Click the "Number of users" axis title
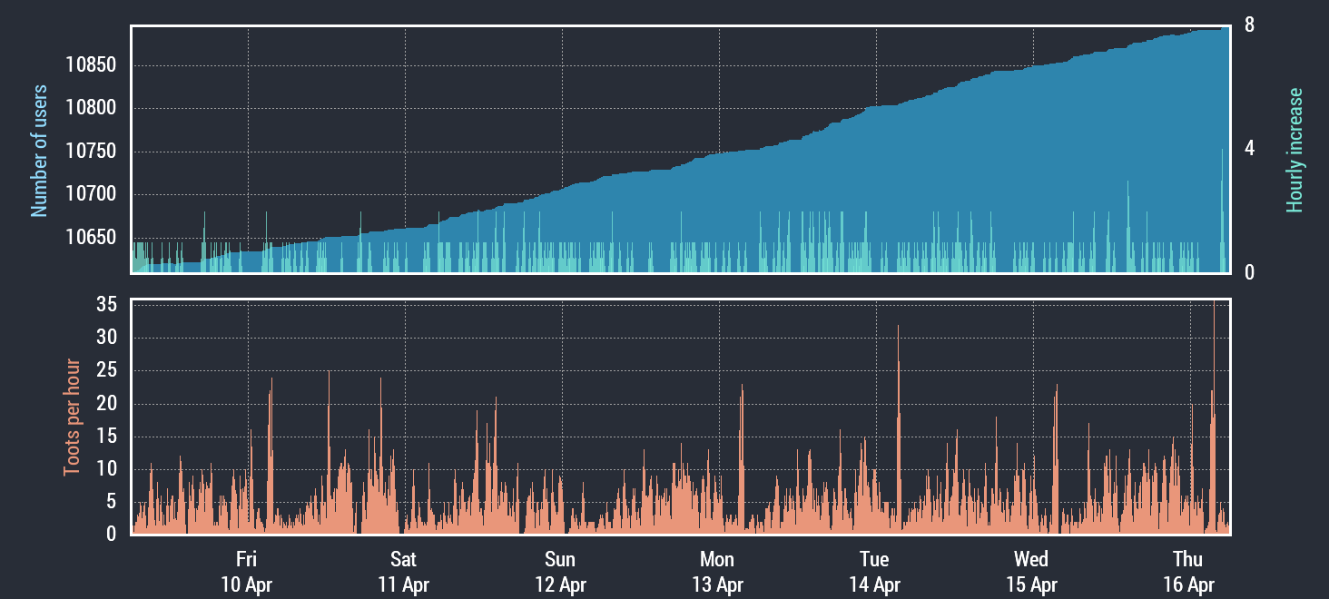Screen dimensions: 1329x599 point(39,152)
